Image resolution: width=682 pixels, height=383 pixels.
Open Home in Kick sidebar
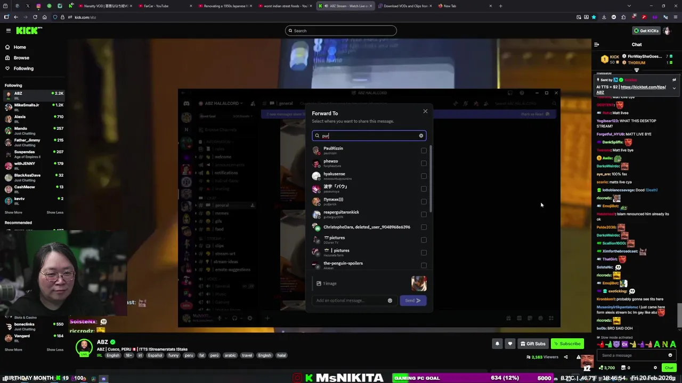click(x=20, y=47)
